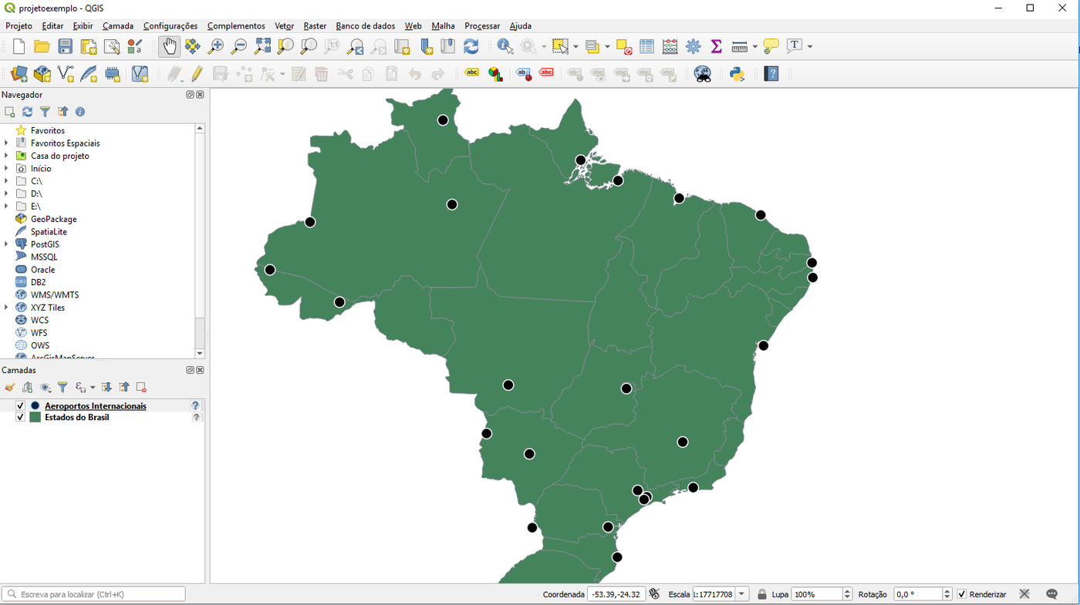Screen dimensions: 1080x605
Task: Open Select Features tool dropdown arrow
Action: coord(575,47)
